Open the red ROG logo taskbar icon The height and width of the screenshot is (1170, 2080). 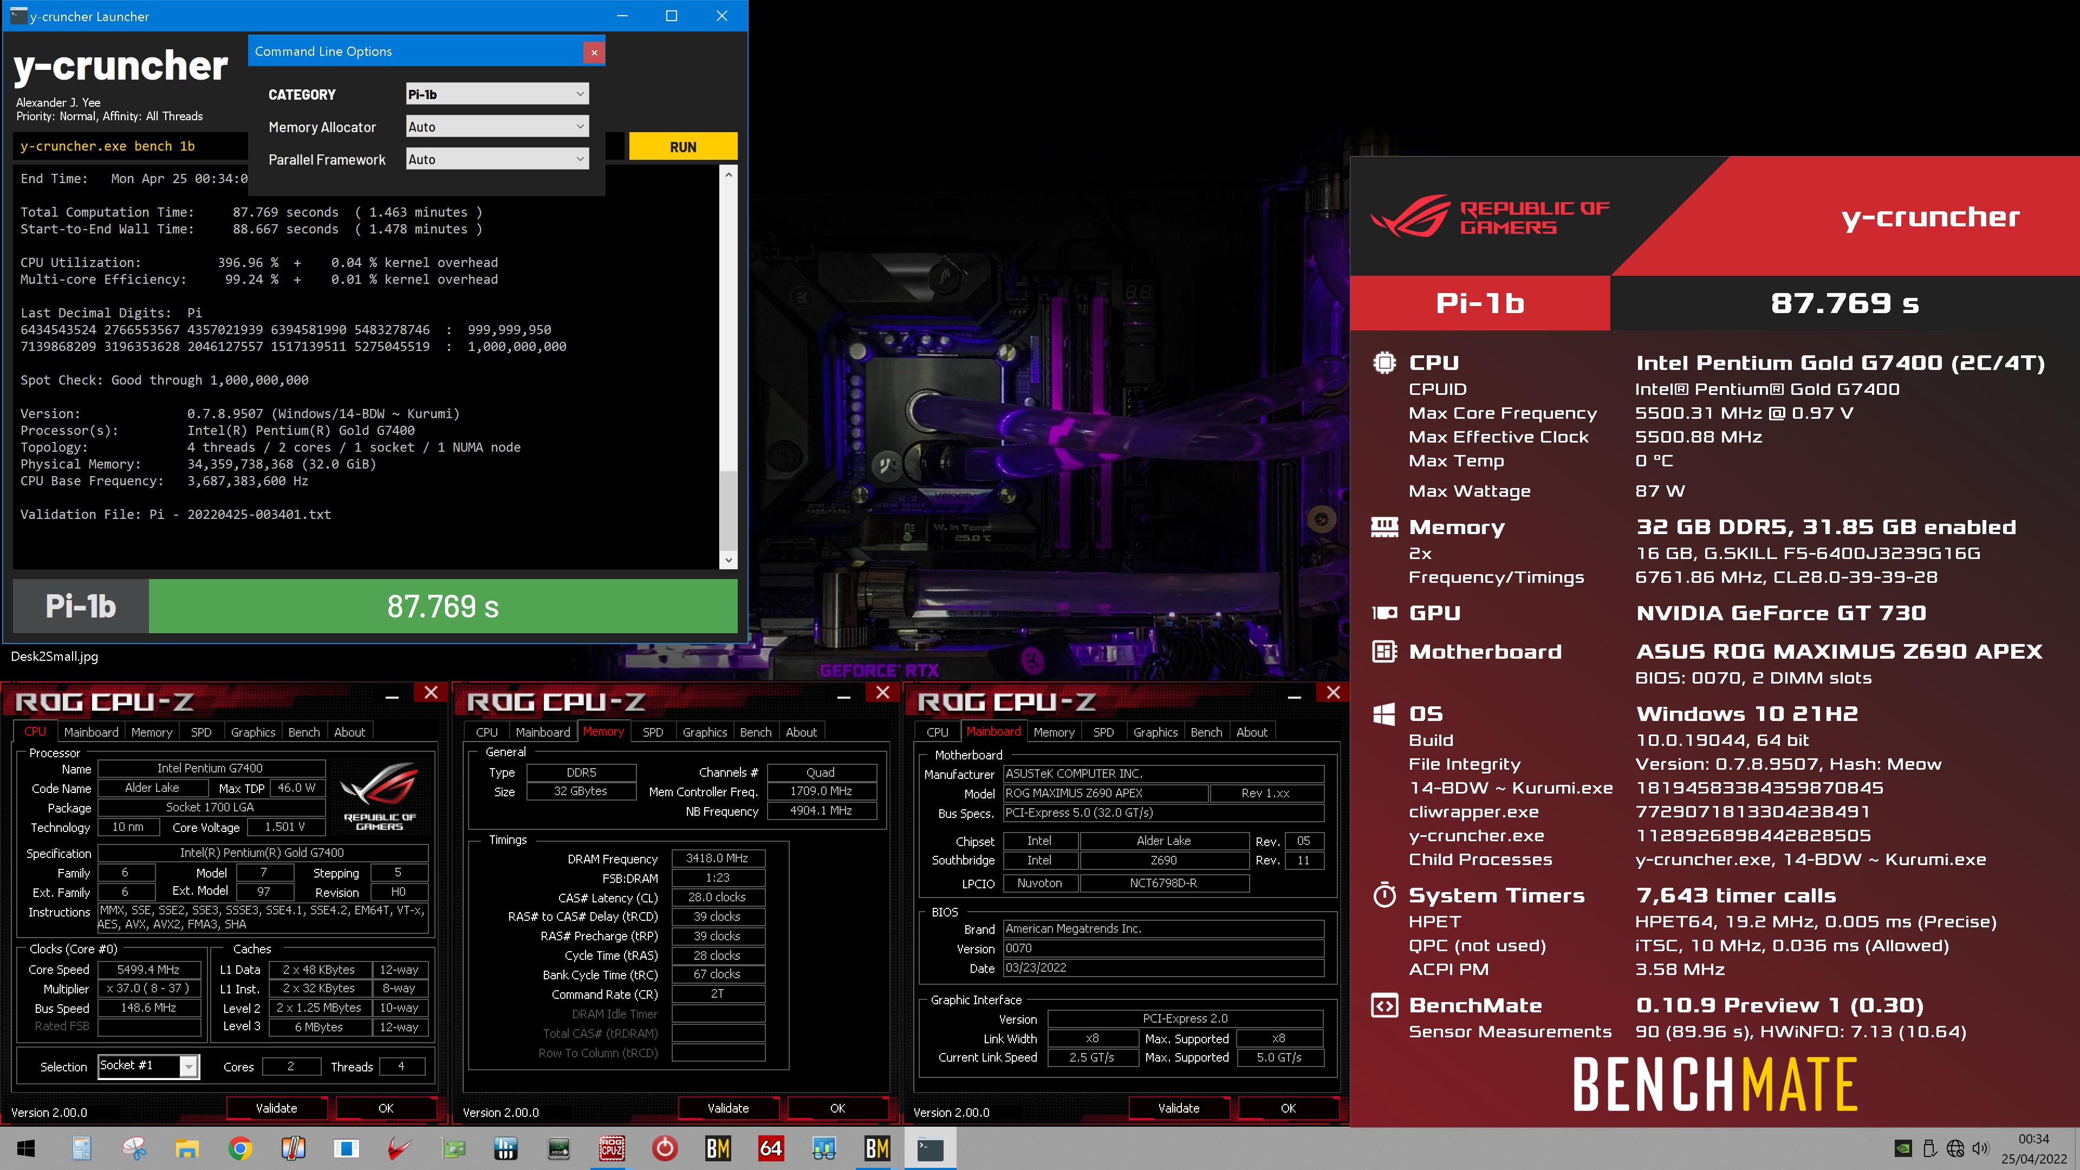[x=399, y=1148]
